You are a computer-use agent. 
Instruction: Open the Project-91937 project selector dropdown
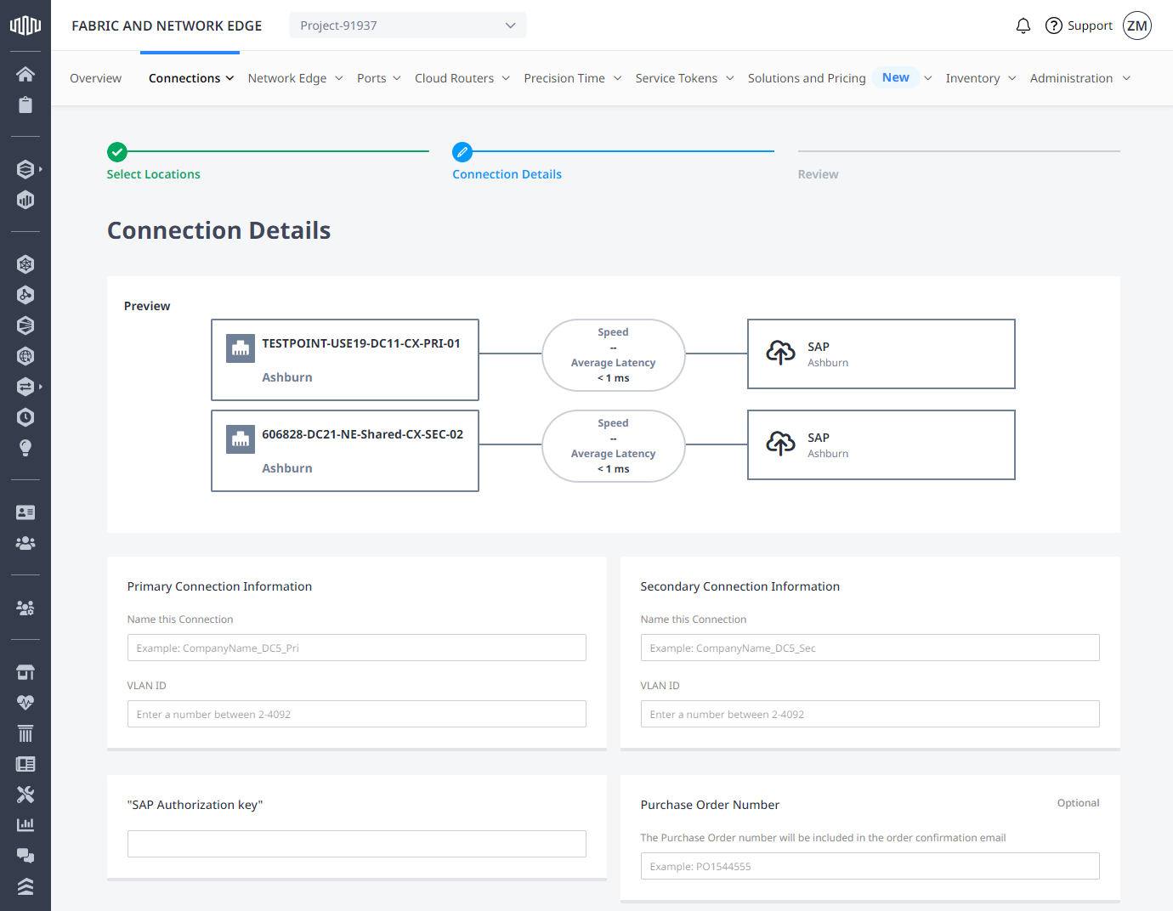408,25
